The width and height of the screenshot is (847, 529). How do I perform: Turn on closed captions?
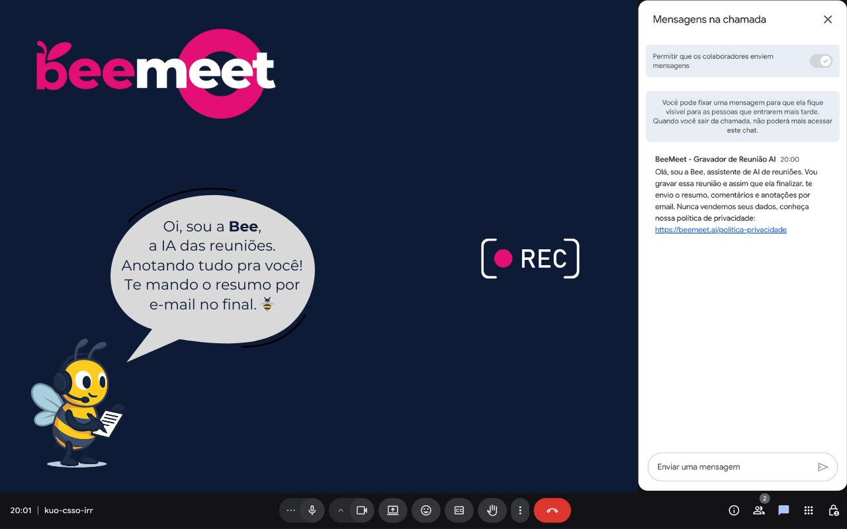point(459,510)
